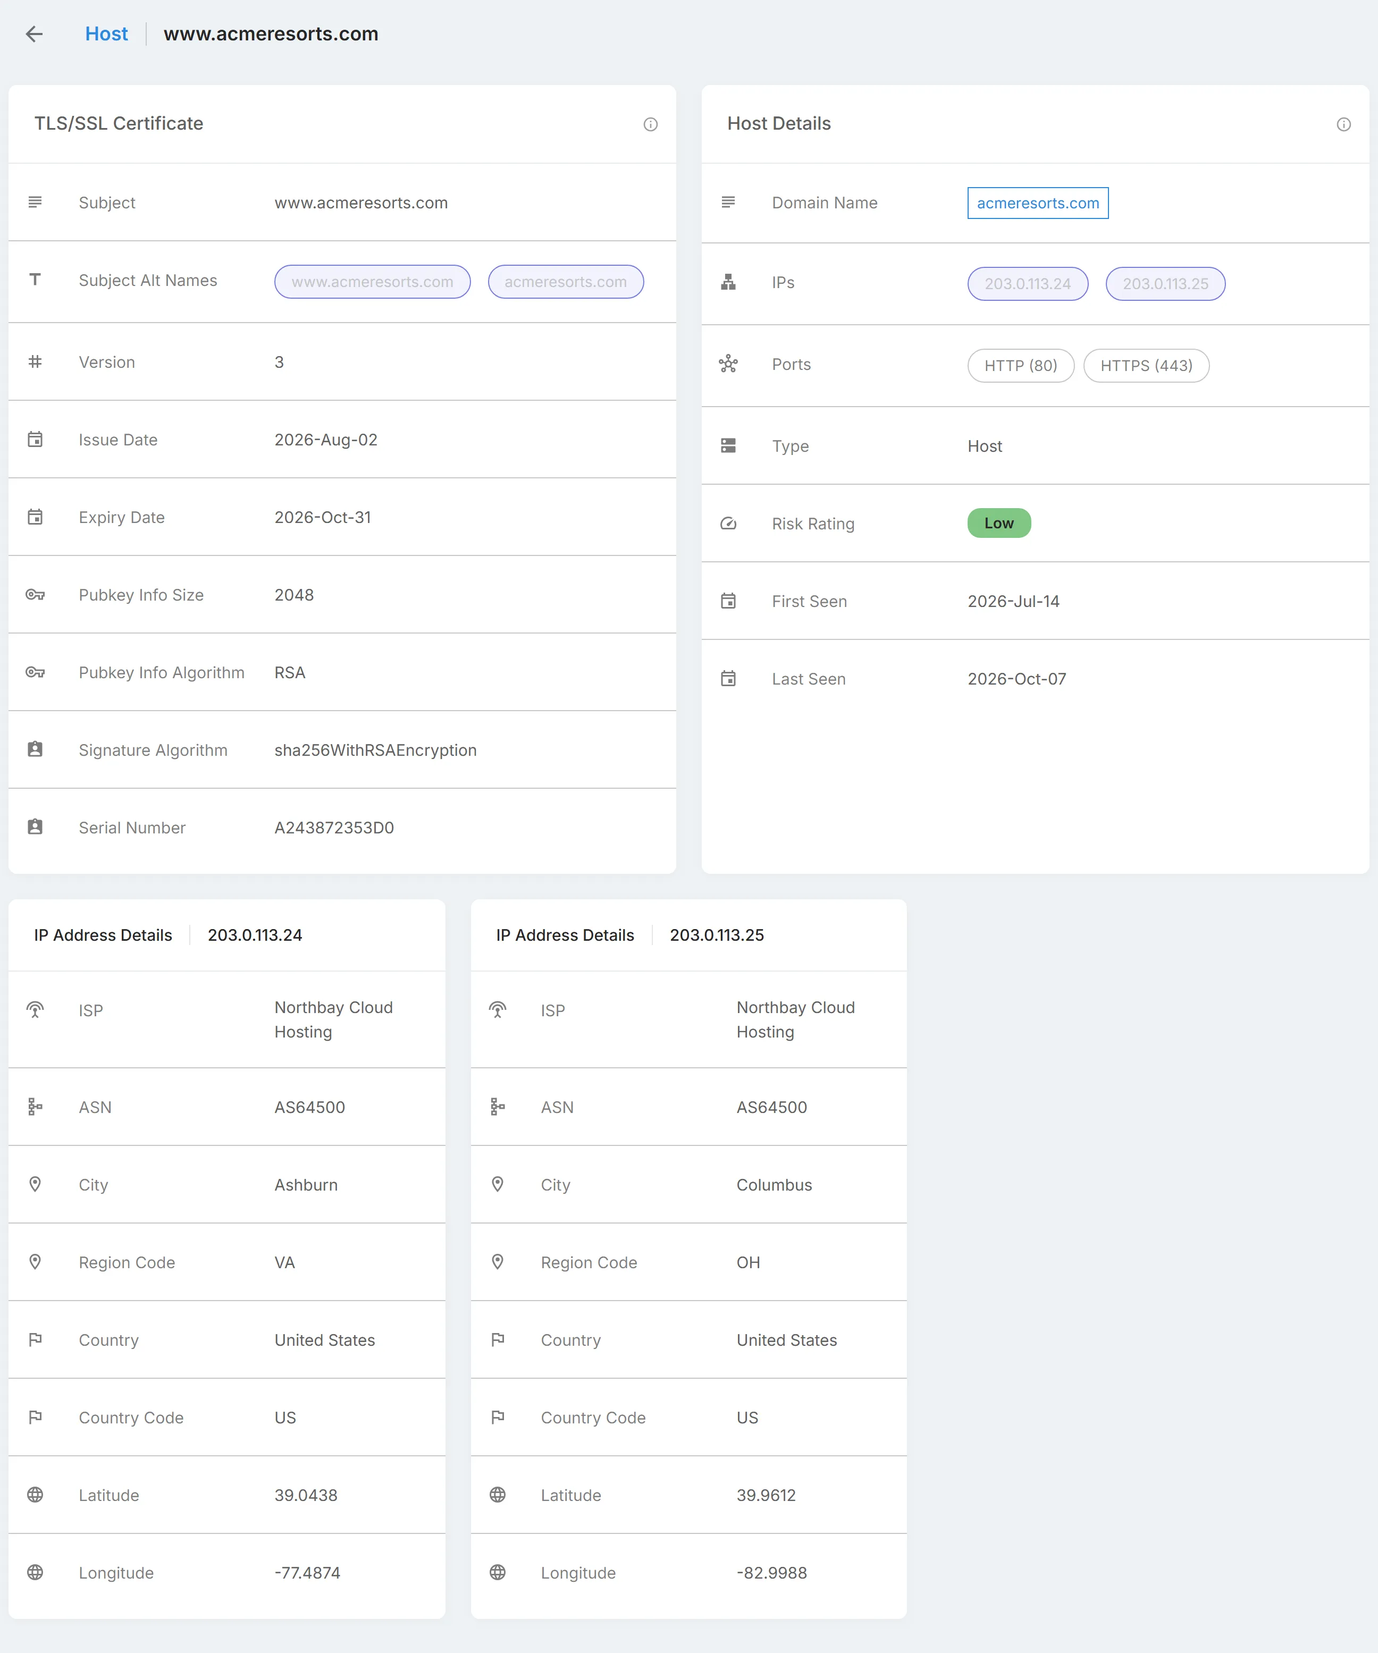The height and width of the screenshot is (1653, 1378).
Task: Click City pin icon in 203.0.113.24 card
Action: tap(35, 1184)
